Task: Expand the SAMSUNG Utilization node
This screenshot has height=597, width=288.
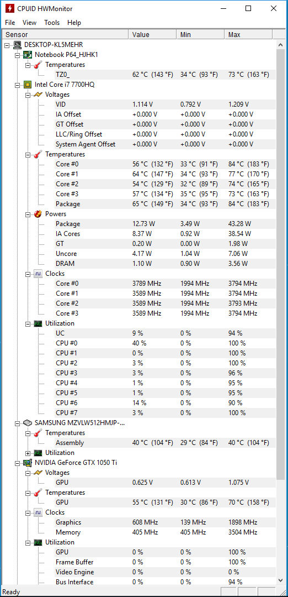Action: pos(28,453)
